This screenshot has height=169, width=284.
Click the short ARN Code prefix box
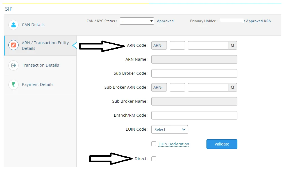177,45
